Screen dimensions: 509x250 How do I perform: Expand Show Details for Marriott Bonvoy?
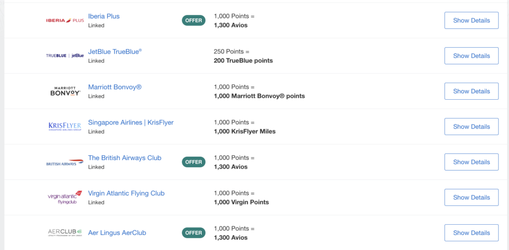(x=471, y=91)
